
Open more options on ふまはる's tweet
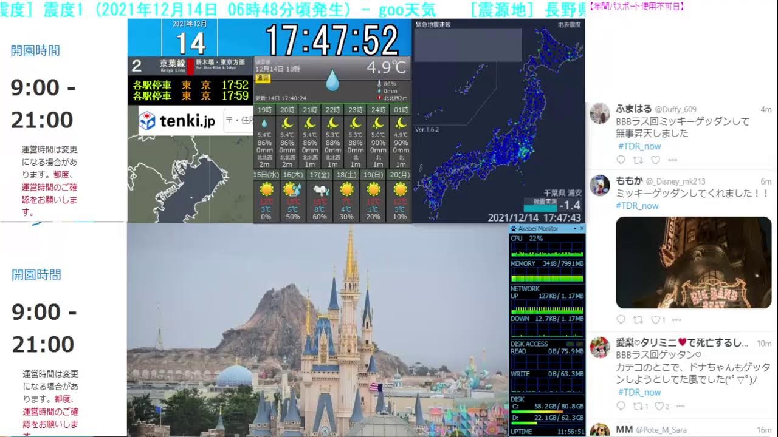point(673,160)
